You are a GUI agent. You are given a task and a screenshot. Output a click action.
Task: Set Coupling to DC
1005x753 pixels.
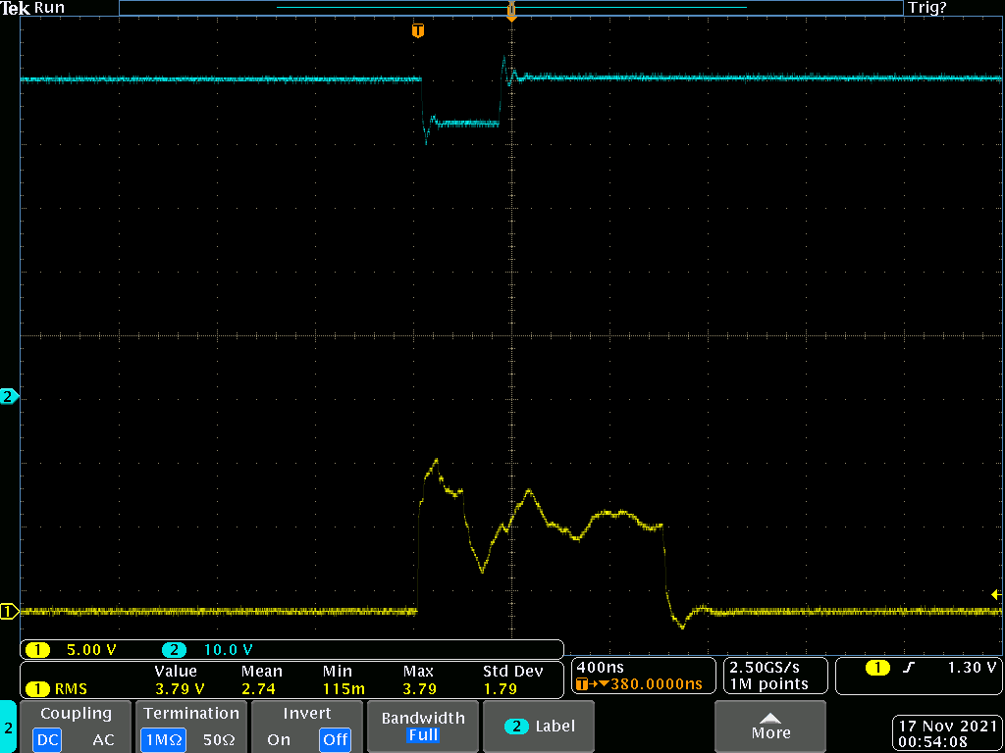[x=47, y=740]
